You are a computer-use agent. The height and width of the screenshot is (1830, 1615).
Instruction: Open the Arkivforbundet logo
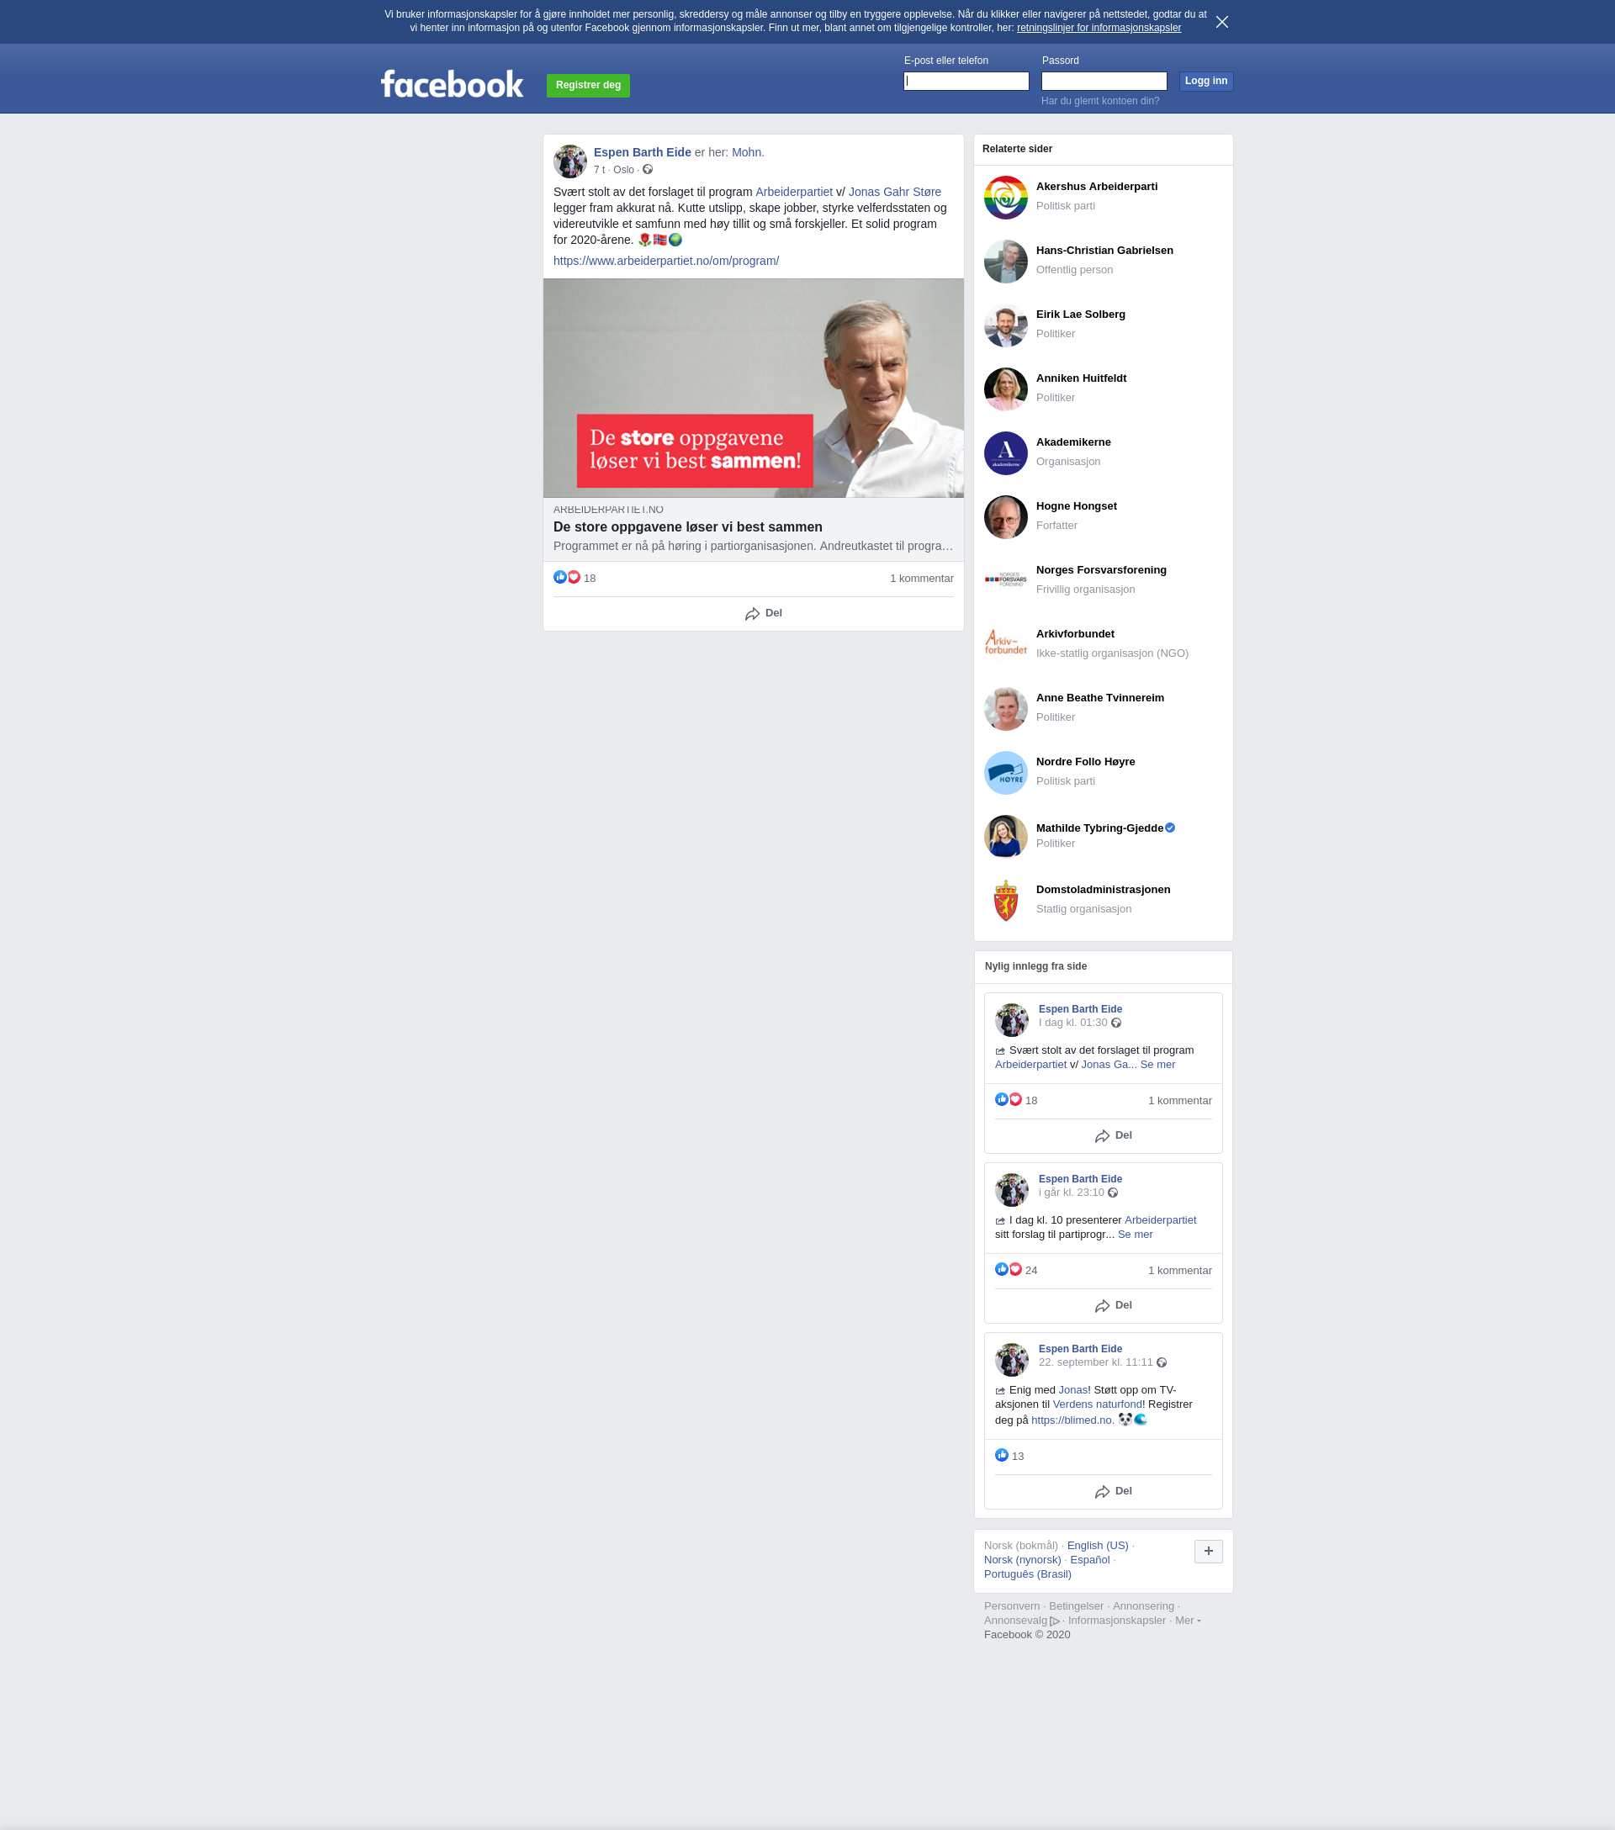click(1005, 644)
